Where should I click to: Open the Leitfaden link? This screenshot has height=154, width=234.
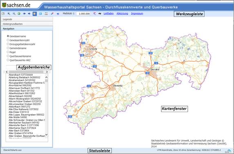point(109,13)
